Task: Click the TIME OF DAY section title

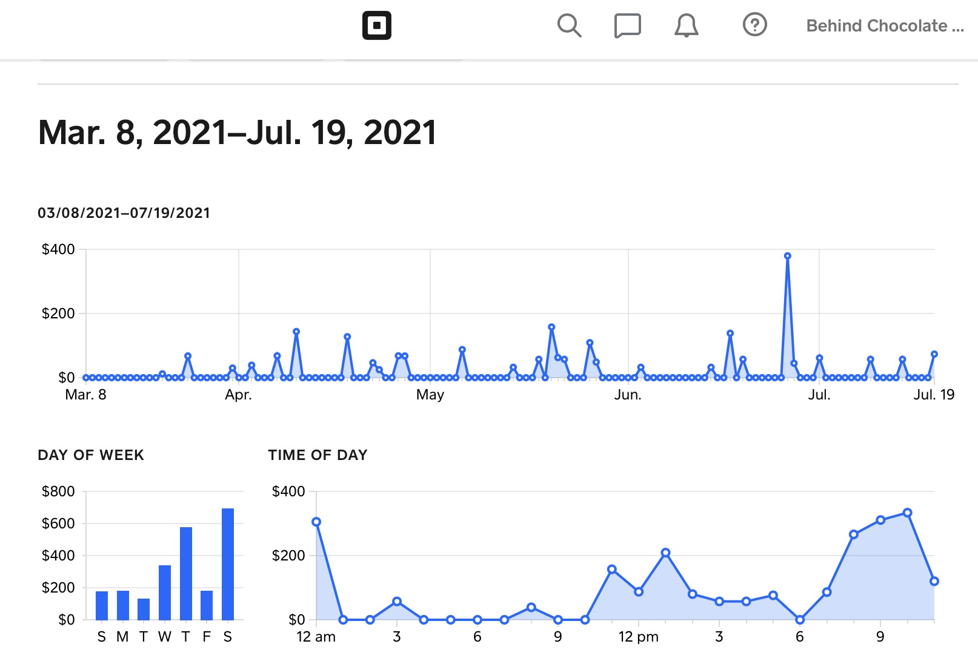Action: coord(318,455)
